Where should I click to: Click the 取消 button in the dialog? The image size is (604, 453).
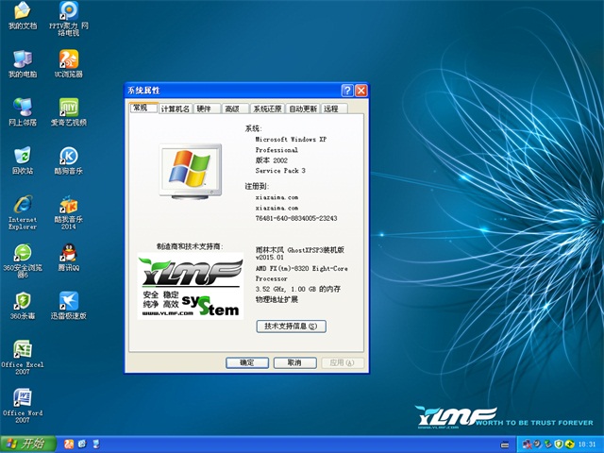(x=294, y=362)
